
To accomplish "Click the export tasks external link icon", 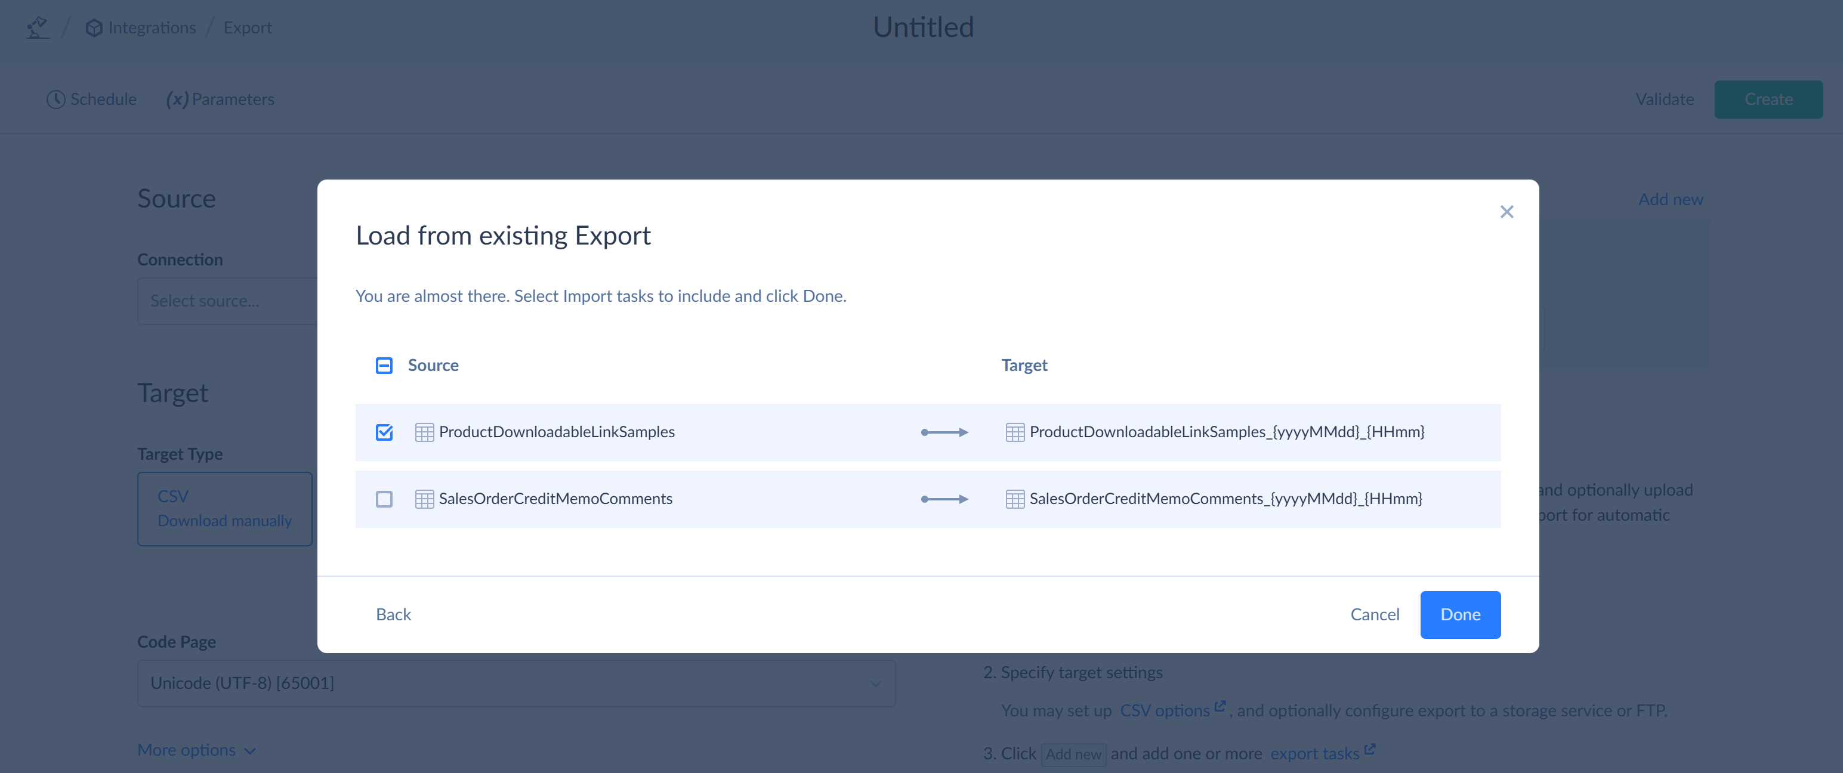I will click(x=1369, y=749).
